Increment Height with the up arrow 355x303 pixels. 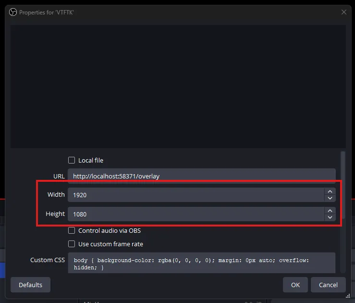pos(330,211)
